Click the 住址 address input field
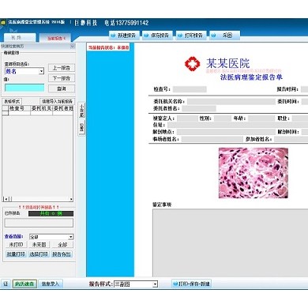 coord(238,125)
